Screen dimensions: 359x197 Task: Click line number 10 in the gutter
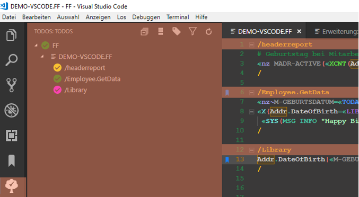pos(240,131)
